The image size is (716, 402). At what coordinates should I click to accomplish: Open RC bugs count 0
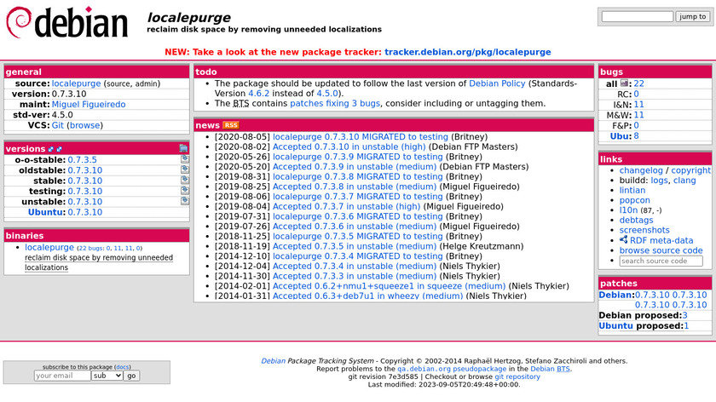tap(636, 94)
